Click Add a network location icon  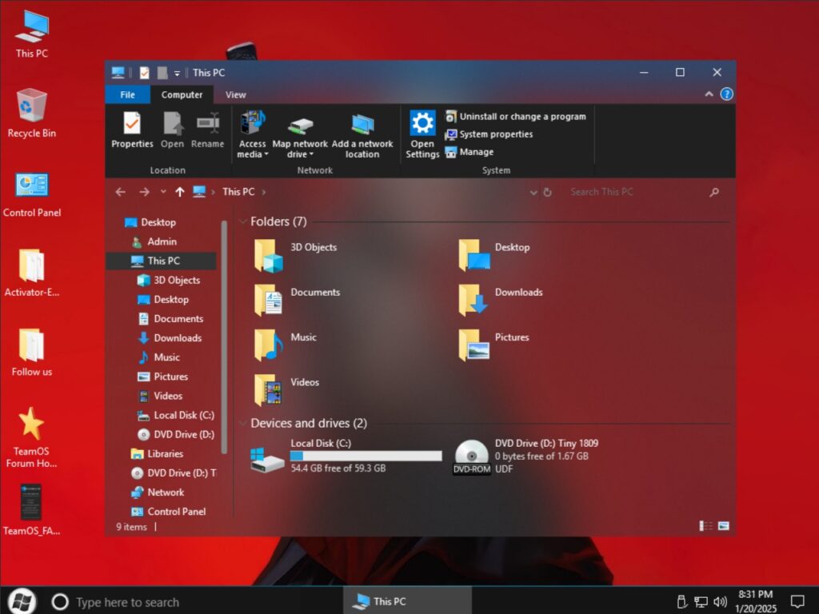click(x=362, y=126)
